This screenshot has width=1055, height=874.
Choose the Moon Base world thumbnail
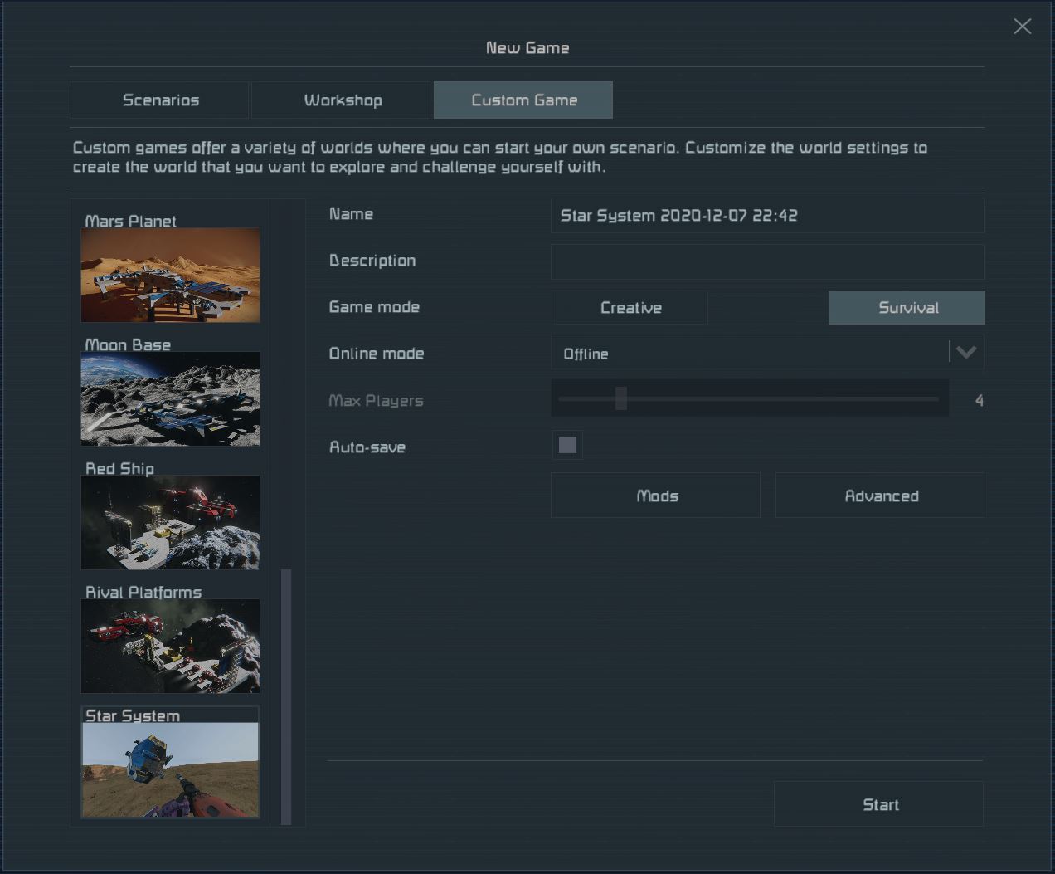pyautogui.click(x=170, y=398)
